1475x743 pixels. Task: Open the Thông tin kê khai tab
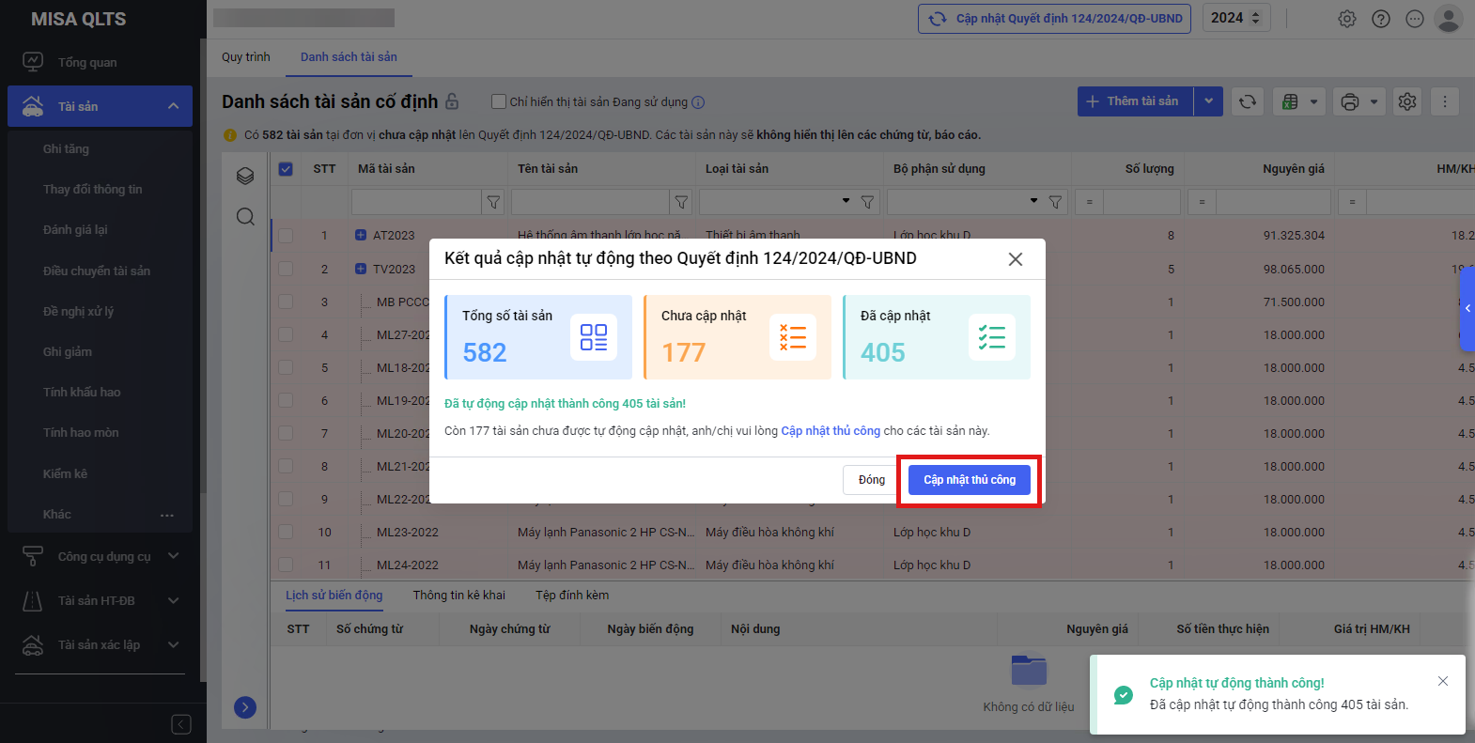[x=459, y=596]
